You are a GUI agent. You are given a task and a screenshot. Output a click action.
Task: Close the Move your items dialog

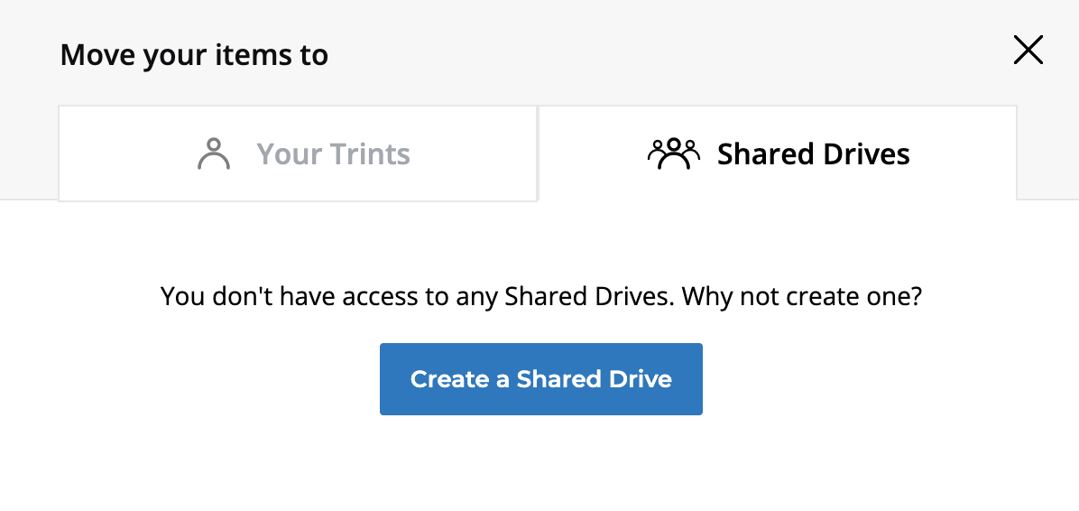point(1028,51)
